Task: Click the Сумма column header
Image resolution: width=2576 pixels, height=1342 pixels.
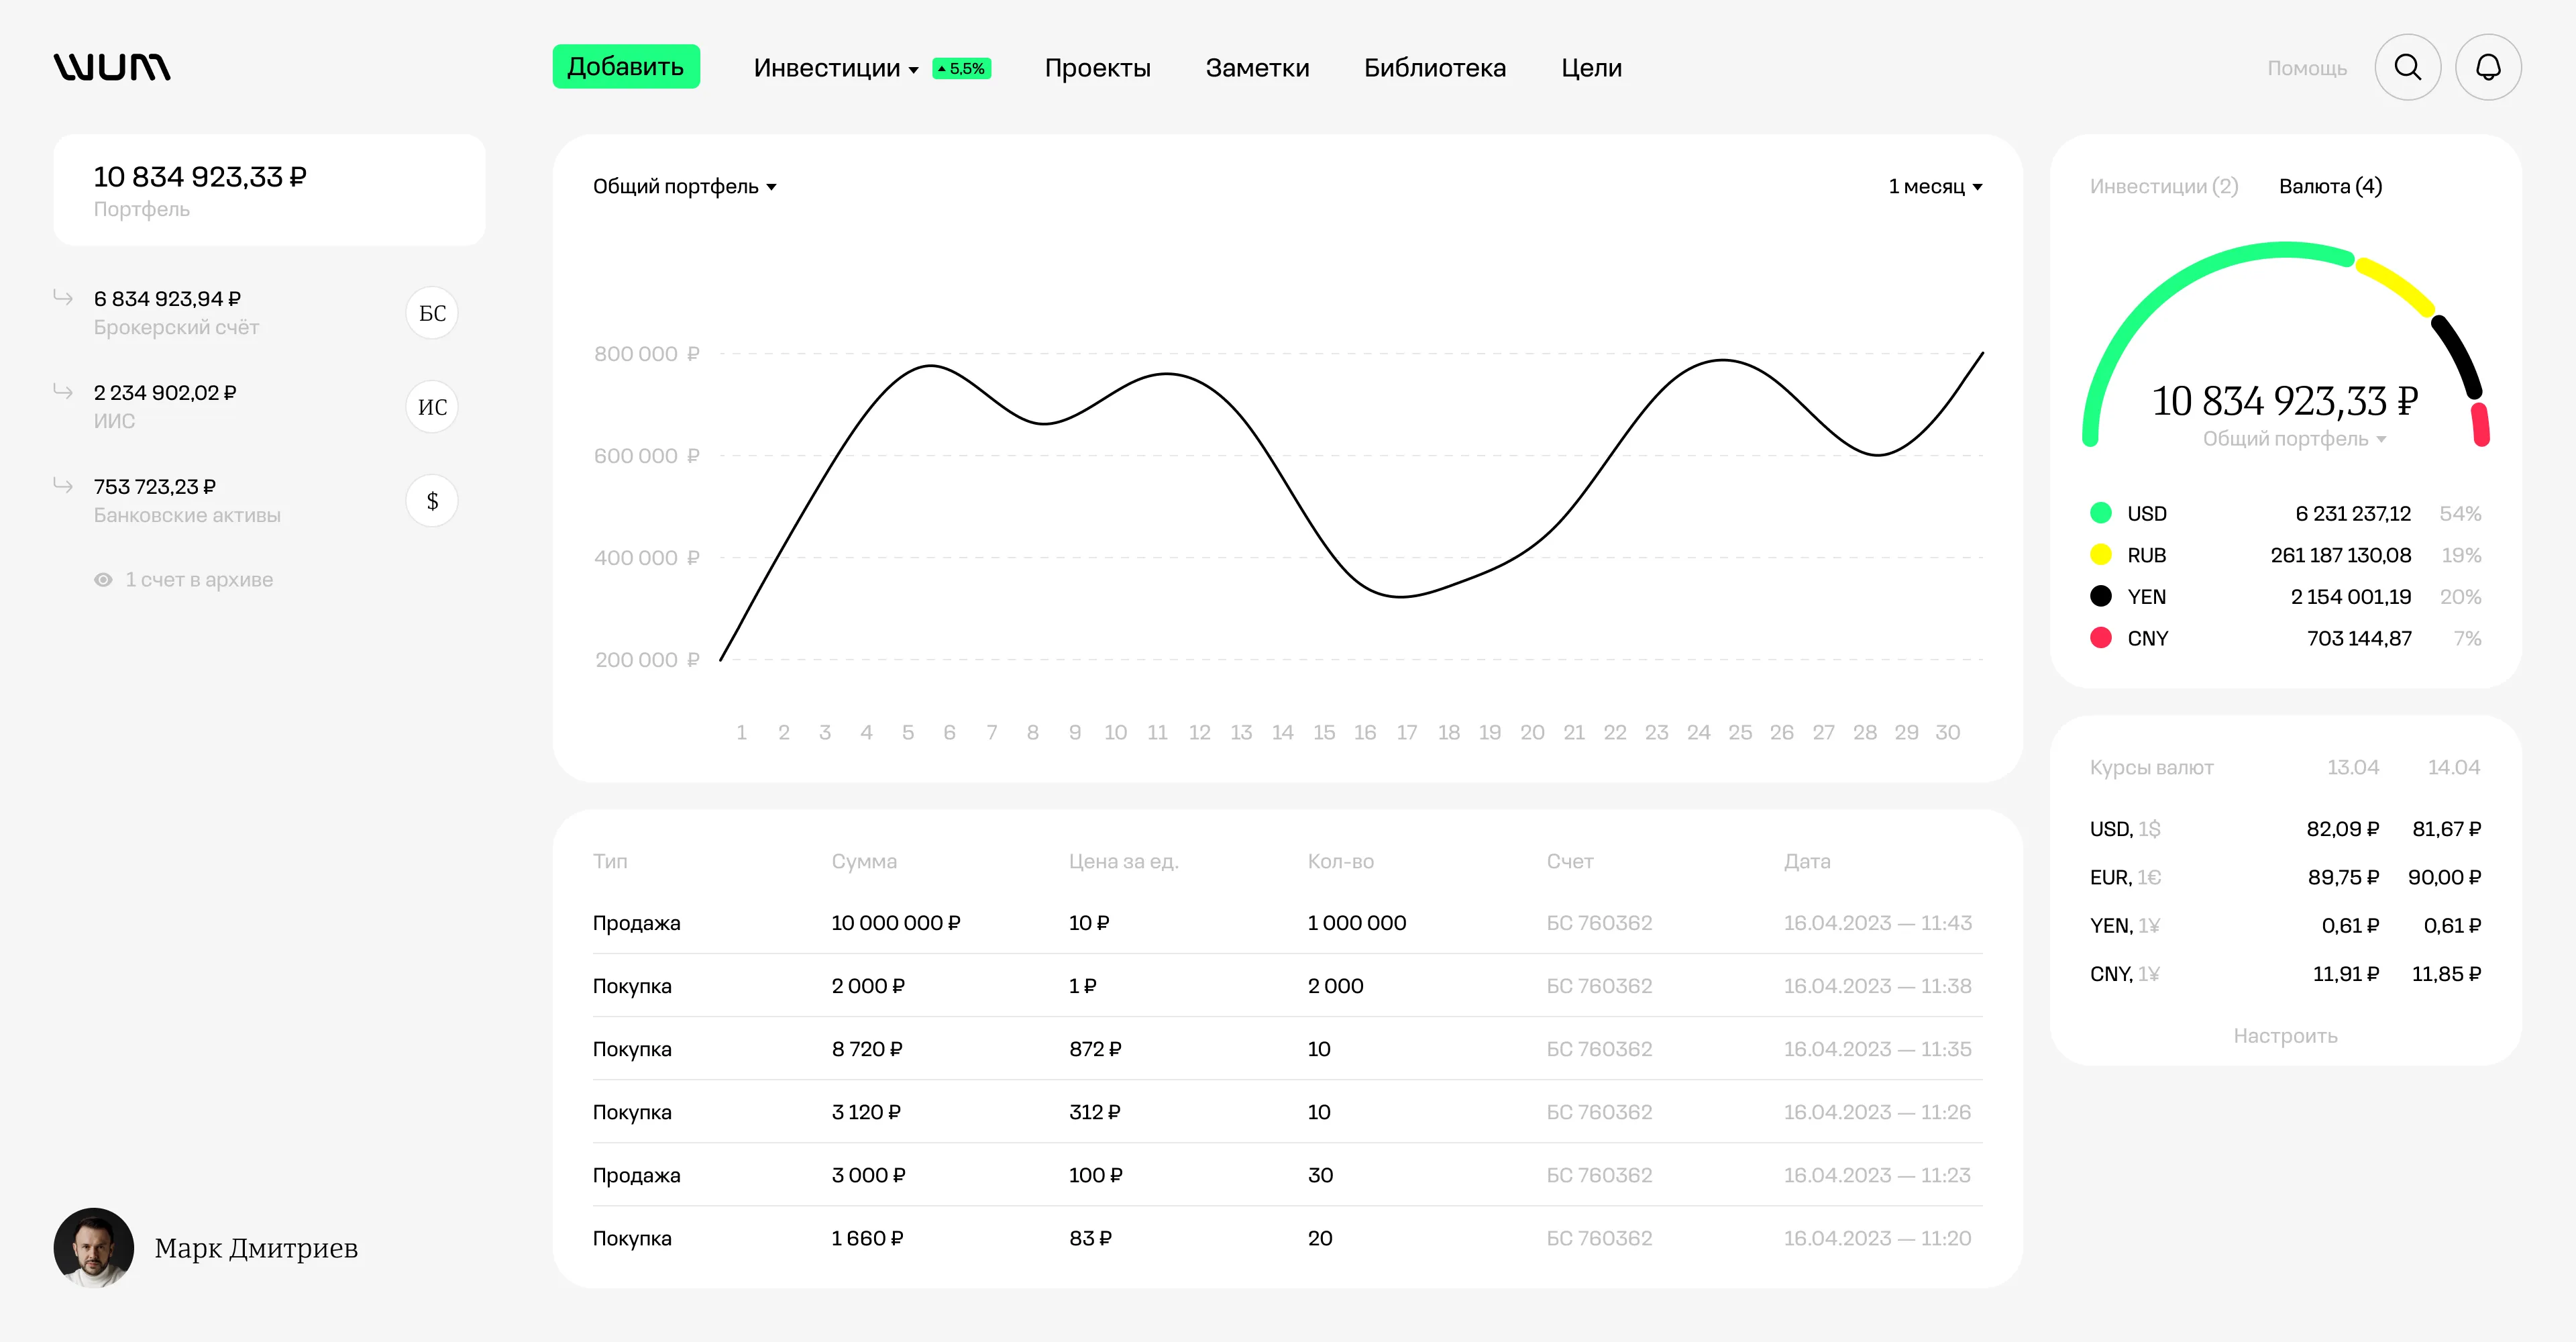Action: pos(864,861)
